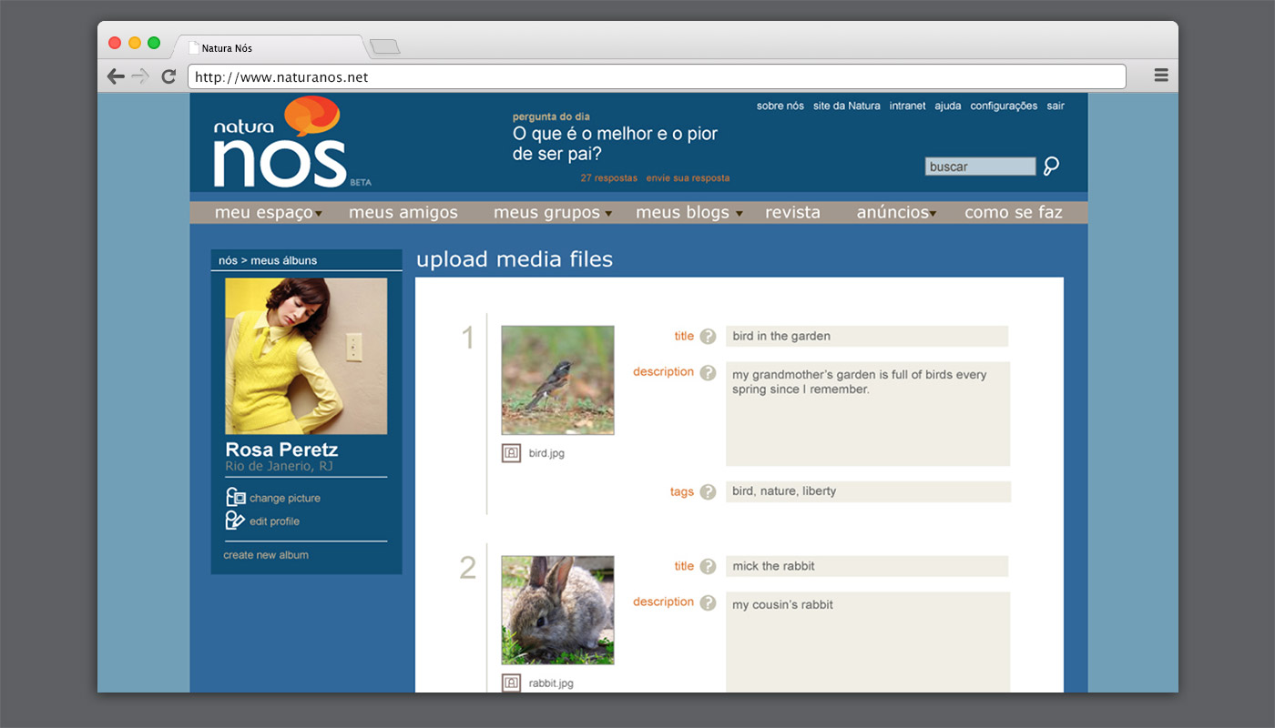Open new tab with the blank tab button

tap(384, 46)
